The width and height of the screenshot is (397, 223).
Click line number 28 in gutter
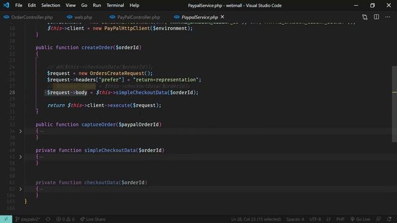point(12,92)
